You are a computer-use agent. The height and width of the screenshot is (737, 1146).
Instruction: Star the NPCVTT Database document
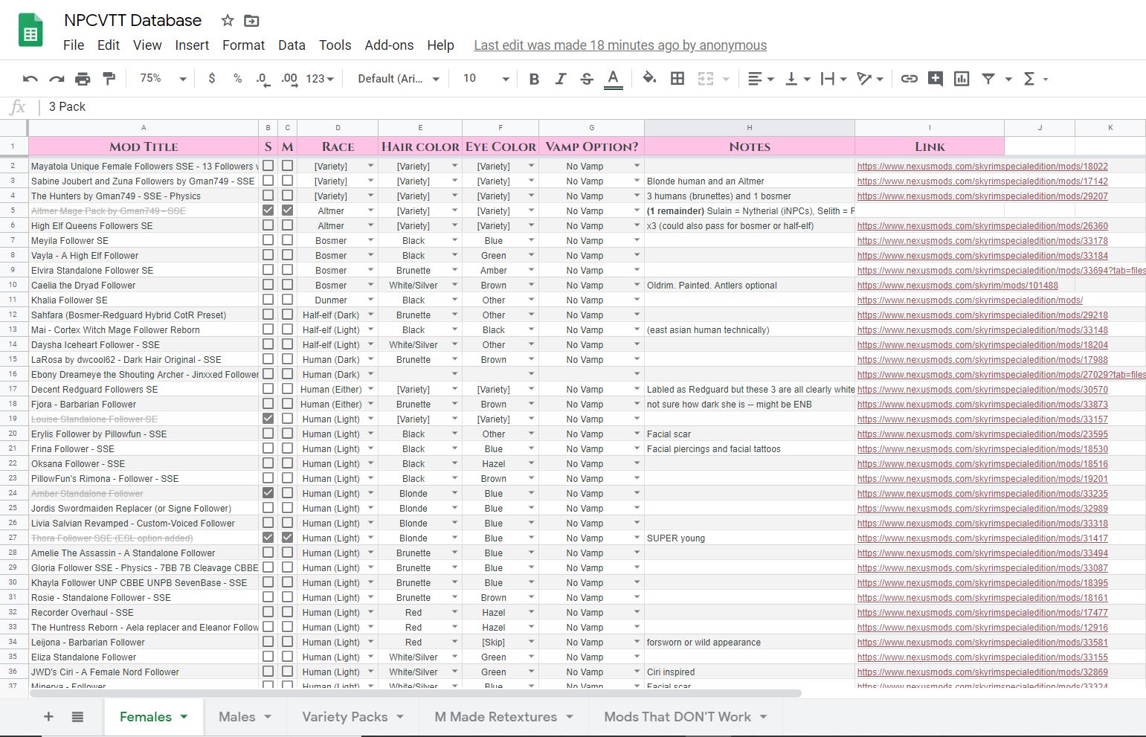(228, 21)
